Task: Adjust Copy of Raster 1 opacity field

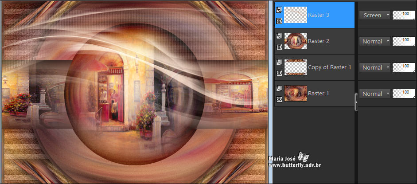Action: pos(403,67)
